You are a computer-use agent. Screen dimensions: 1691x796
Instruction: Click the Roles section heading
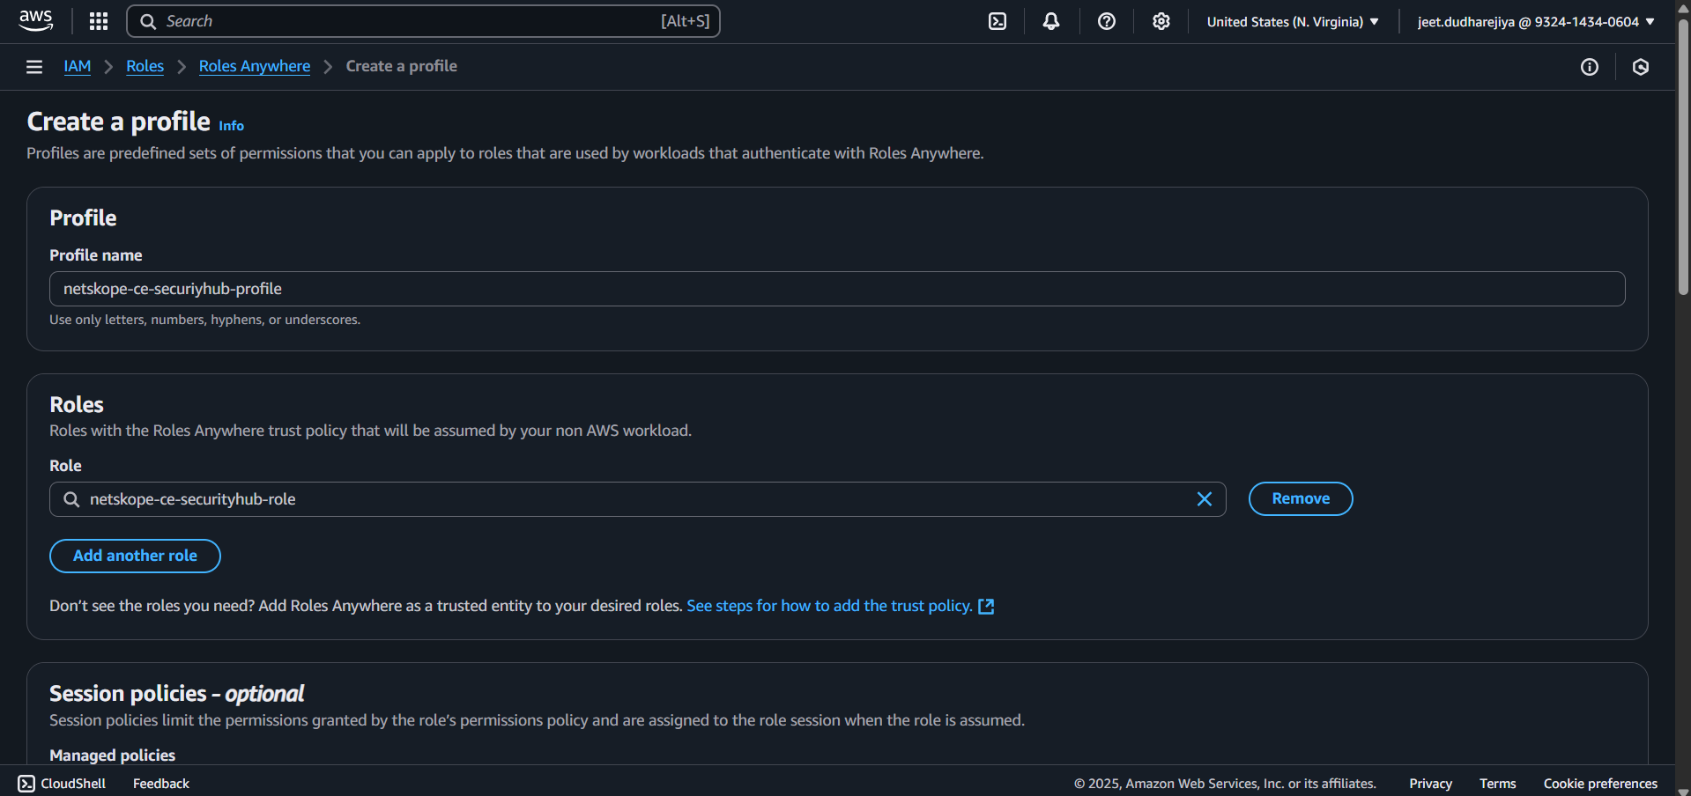(x=77, y=405)
